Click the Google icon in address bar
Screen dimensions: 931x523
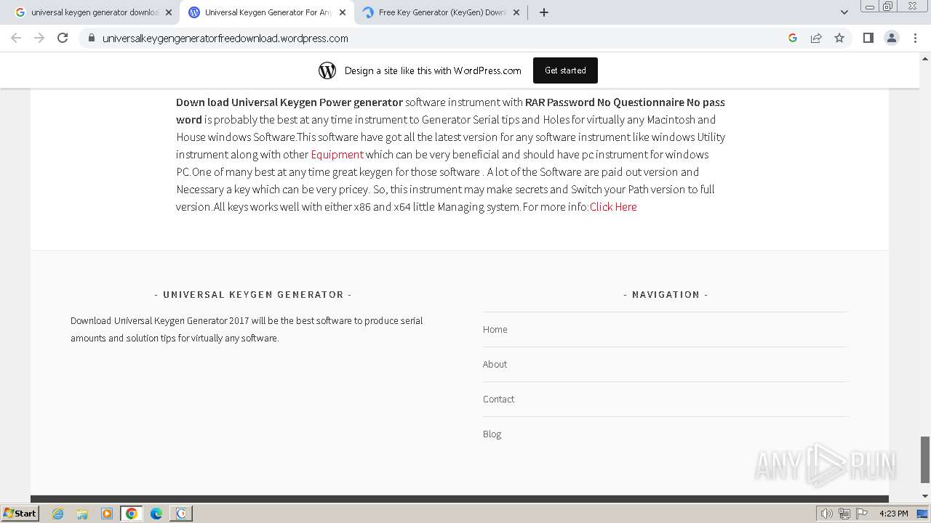tap(793, 38)
